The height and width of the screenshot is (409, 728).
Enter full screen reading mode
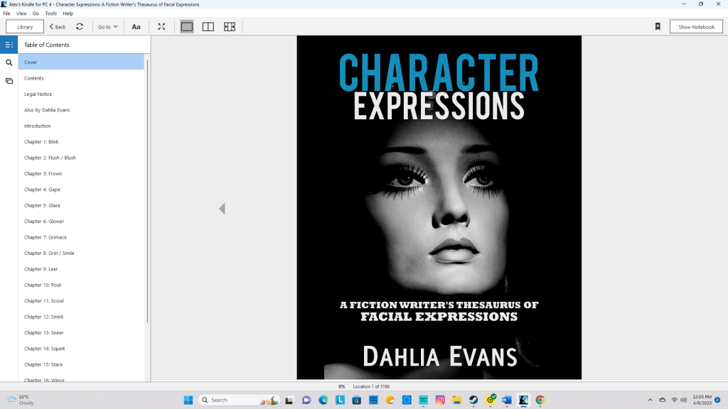click(x=161, y=27)
